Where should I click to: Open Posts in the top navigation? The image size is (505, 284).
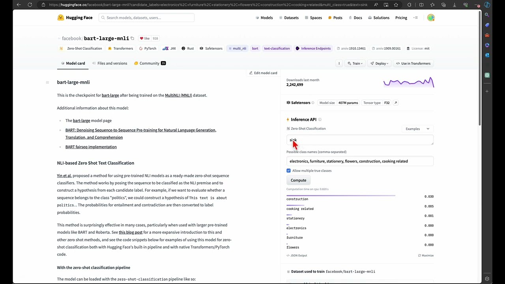(335, 18)
